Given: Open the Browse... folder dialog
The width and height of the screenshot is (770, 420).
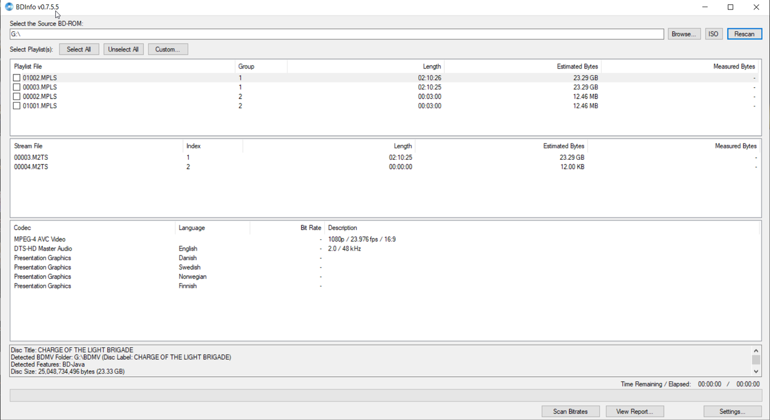Looking at the screenshot, I should pos(684,34).
